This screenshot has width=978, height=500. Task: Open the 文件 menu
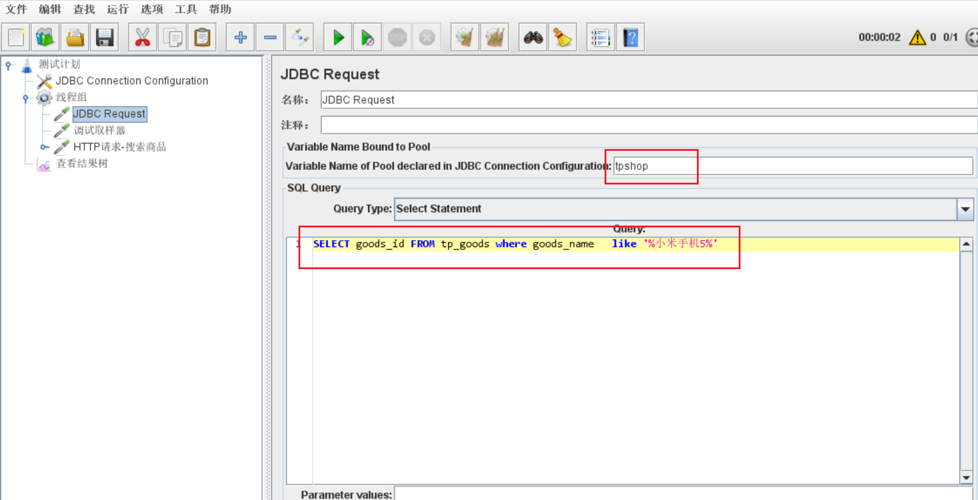(x=16, y=9)
